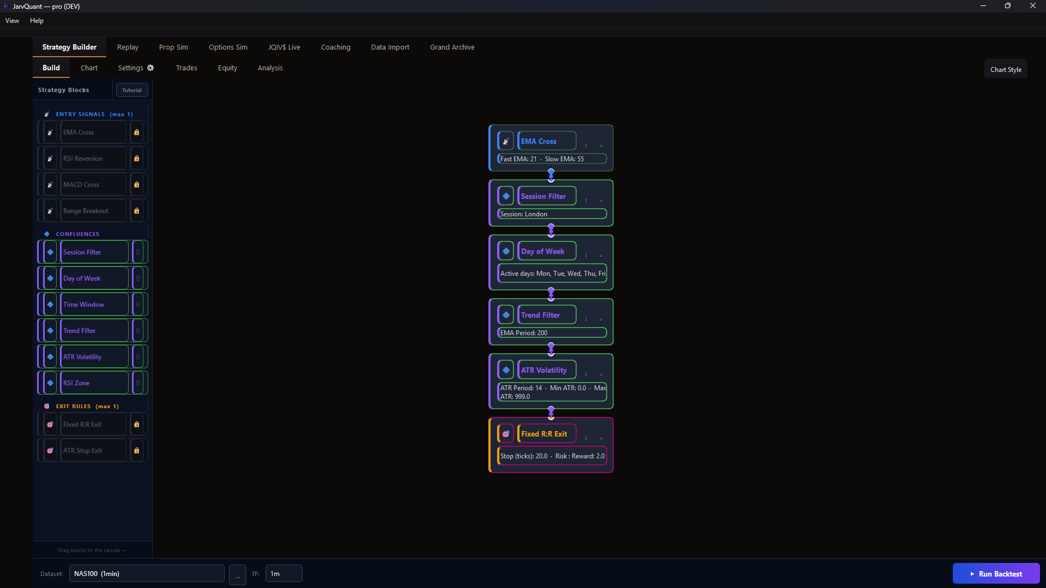Click the satellite icon of MACD Cross block
Screen dimensions: 1046x588
click(50, 185)
